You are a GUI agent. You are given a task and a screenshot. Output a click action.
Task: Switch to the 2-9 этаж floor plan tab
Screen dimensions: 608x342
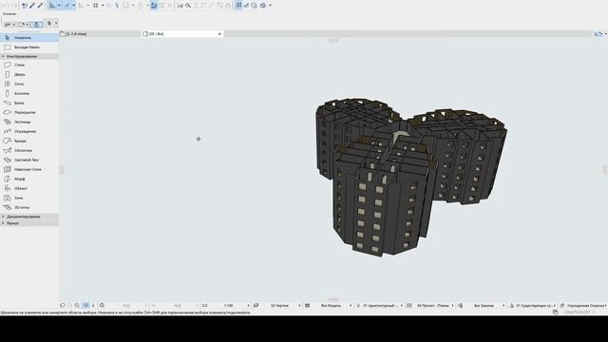pos(99,34)
